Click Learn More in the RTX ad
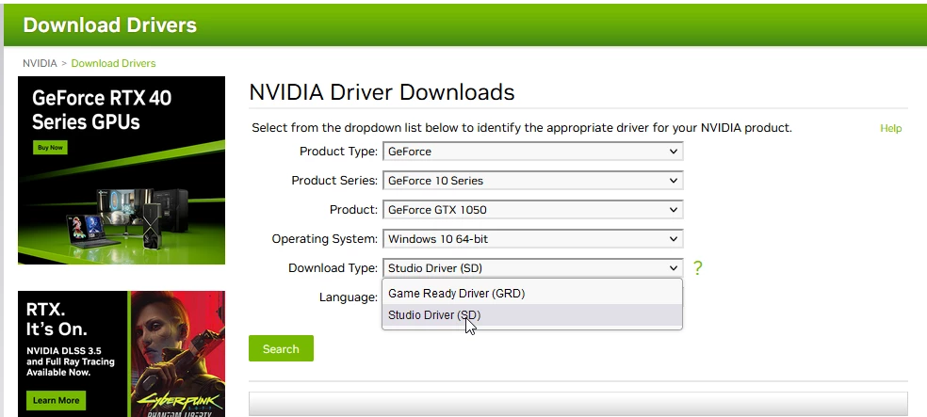The image size is (927, 417). click(x=57, y=400)
